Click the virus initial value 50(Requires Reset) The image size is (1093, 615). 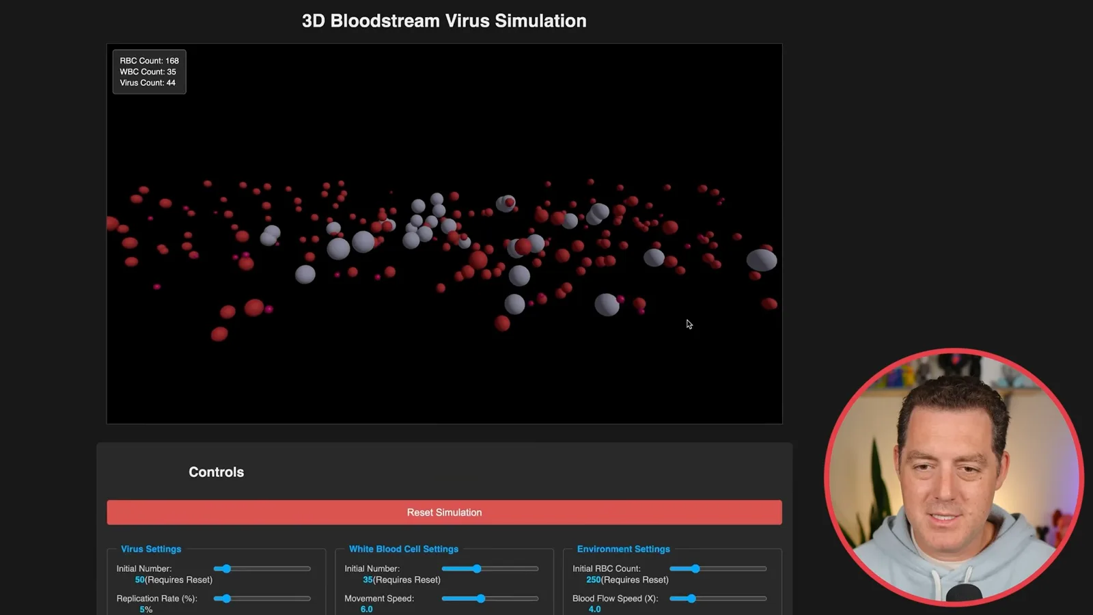pos(174,580)
